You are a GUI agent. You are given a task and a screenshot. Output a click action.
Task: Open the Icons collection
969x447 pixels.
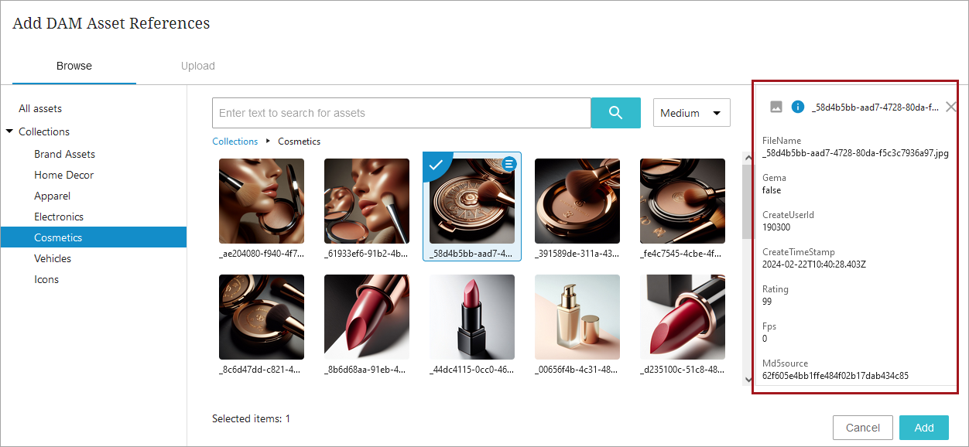click(x=46, y=279)
